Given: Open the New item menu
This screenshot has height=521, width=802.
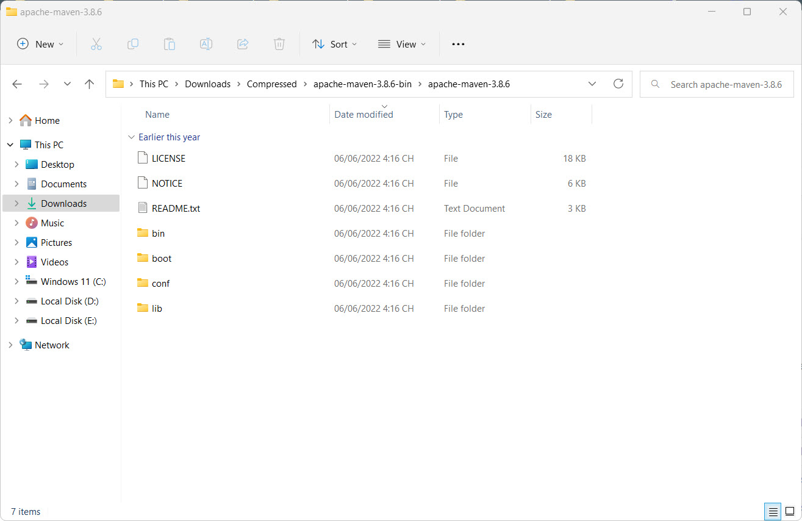Looking at the screenshot, I should click(x=40, y=44).
